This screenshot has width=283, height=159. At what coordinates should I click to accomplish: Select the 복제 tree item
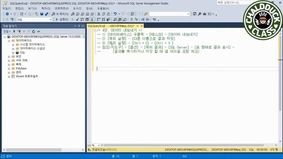(x=19, y=64)
